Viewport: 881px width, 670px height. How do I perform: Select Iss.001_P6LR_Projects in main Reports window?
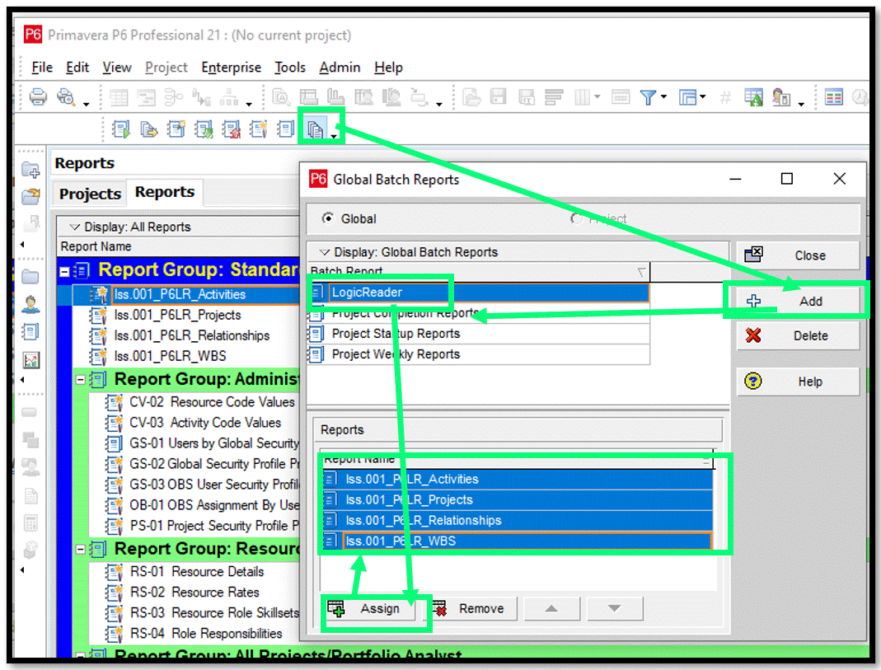(x=177, y=315)
